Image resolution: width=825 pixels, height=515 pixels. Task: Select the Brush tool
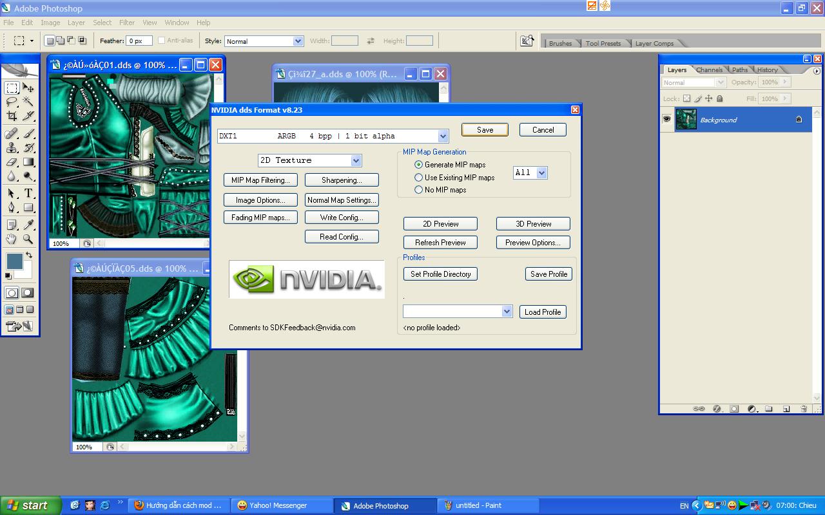point(28,134)
